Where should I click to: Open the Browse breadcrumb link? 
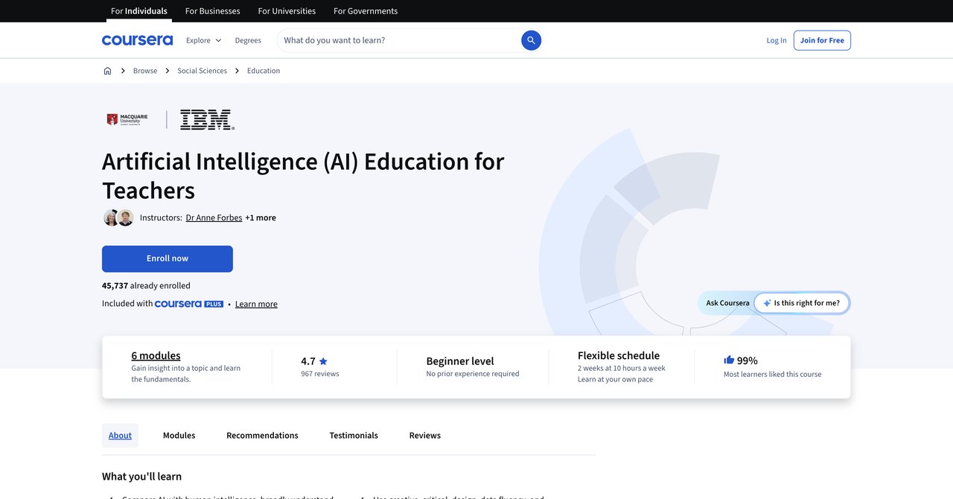pyautogui.click(x=145, y=71)
